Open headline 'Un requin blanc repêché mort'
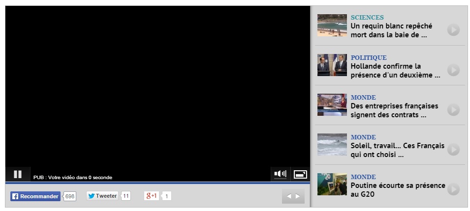 (x=391, y=30)
